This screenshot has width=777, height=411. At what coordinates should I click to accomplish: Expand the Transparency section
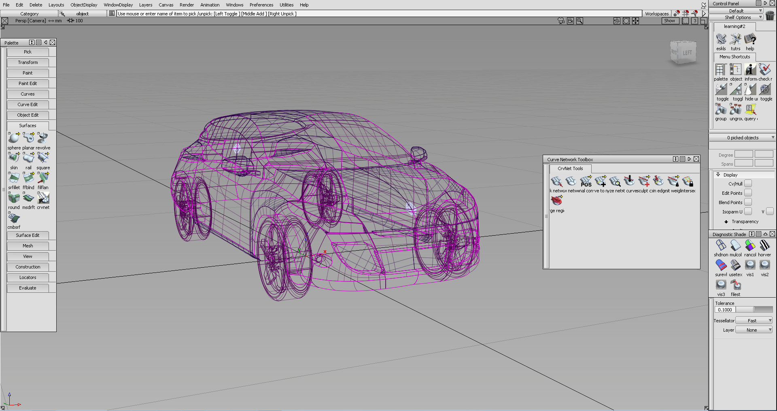pyautogui.click(x=726, y=222)
